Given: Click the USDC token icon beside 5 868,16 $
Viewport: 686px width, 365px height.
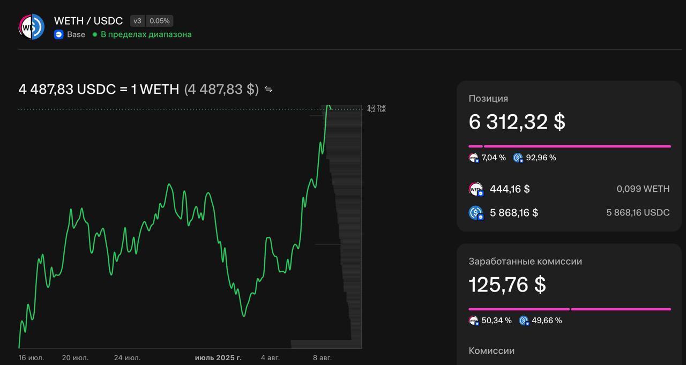Looking at the screenshot, I should (x=476, y=213).
